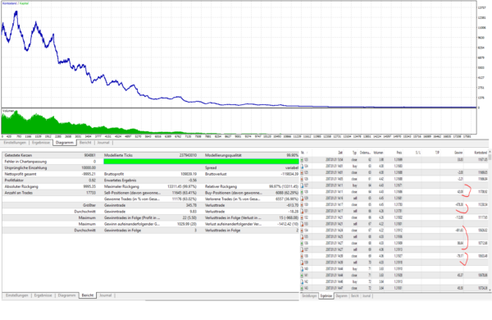This screenshot has width=492, height=320.
Task: Click the close-trade icon in last row 143
Action: 302,288
